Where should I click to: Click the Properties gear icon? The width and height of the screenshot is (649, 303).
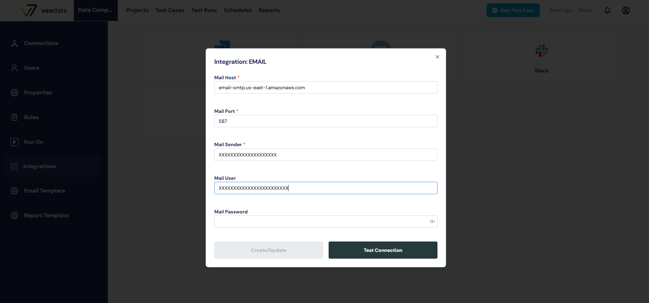click(14, 93)
